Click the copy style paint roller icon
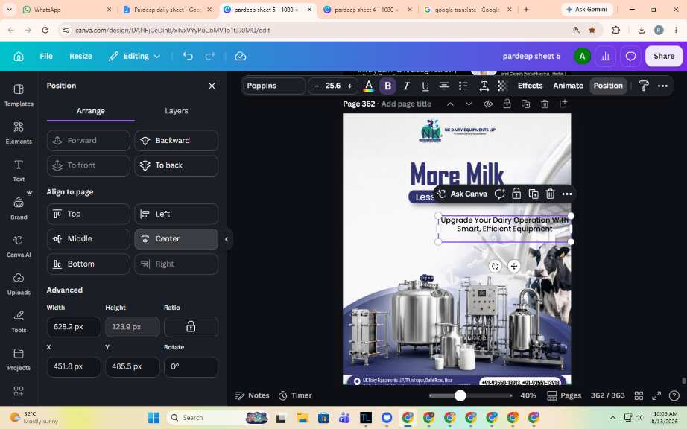This screenshot has height=429, width=687. (644, 86)
